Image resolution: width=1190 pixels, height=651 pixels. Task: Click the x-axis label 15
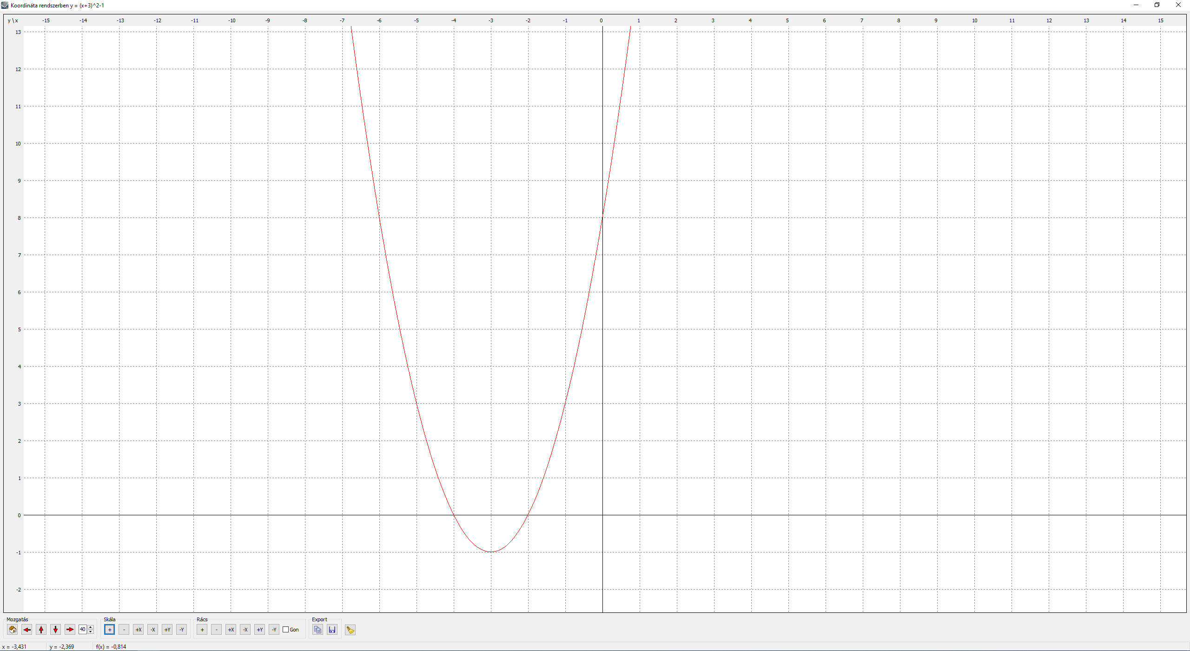tap(1161, 20)
